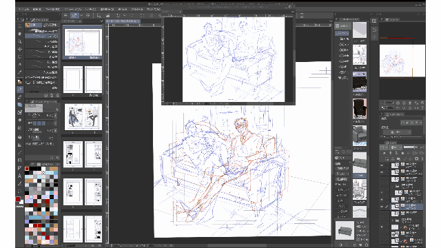Close the open canvas document tab
The height and width of the screenshot is (248, 441).
click(139, 21)
